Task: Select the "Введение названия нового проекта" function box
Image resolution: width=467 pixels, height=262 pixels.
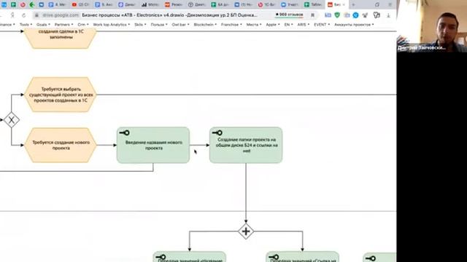Action: 153,146
